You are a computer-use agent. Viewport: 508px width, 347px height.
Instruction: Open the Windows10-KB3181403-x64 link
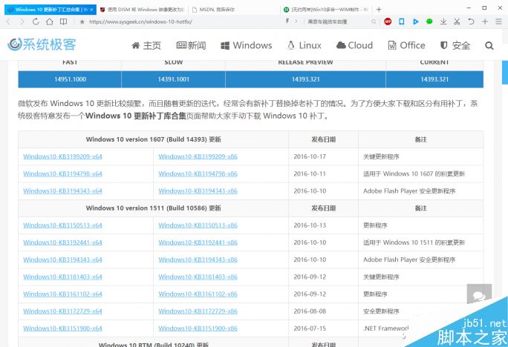pyautogui.click(x=62, y=277)
